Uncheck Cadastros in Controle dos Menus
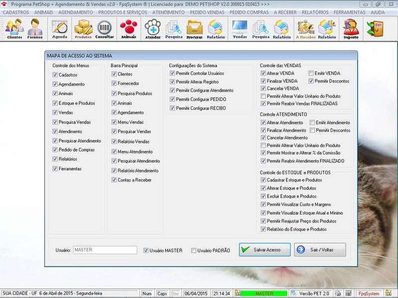 (55, 75)
